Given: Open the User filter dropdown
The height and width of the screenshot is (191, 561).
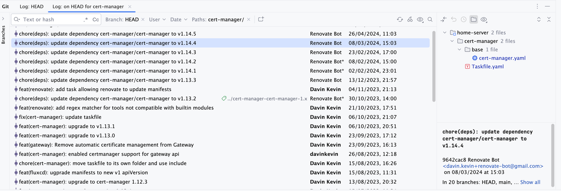Looking at the screenshot, I should click(158, 19).
